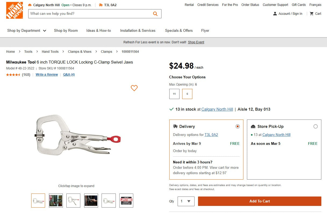
Task: Select the Lifetime Warranty thumbnail image
Action: pos(126,200)
